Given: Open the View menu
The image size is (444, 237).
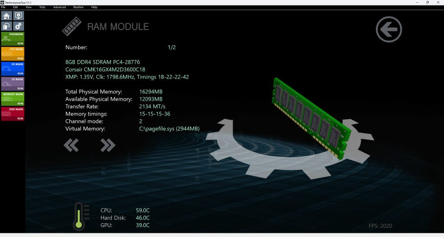Looking at the screenshot, I should [x=29, y=7].
